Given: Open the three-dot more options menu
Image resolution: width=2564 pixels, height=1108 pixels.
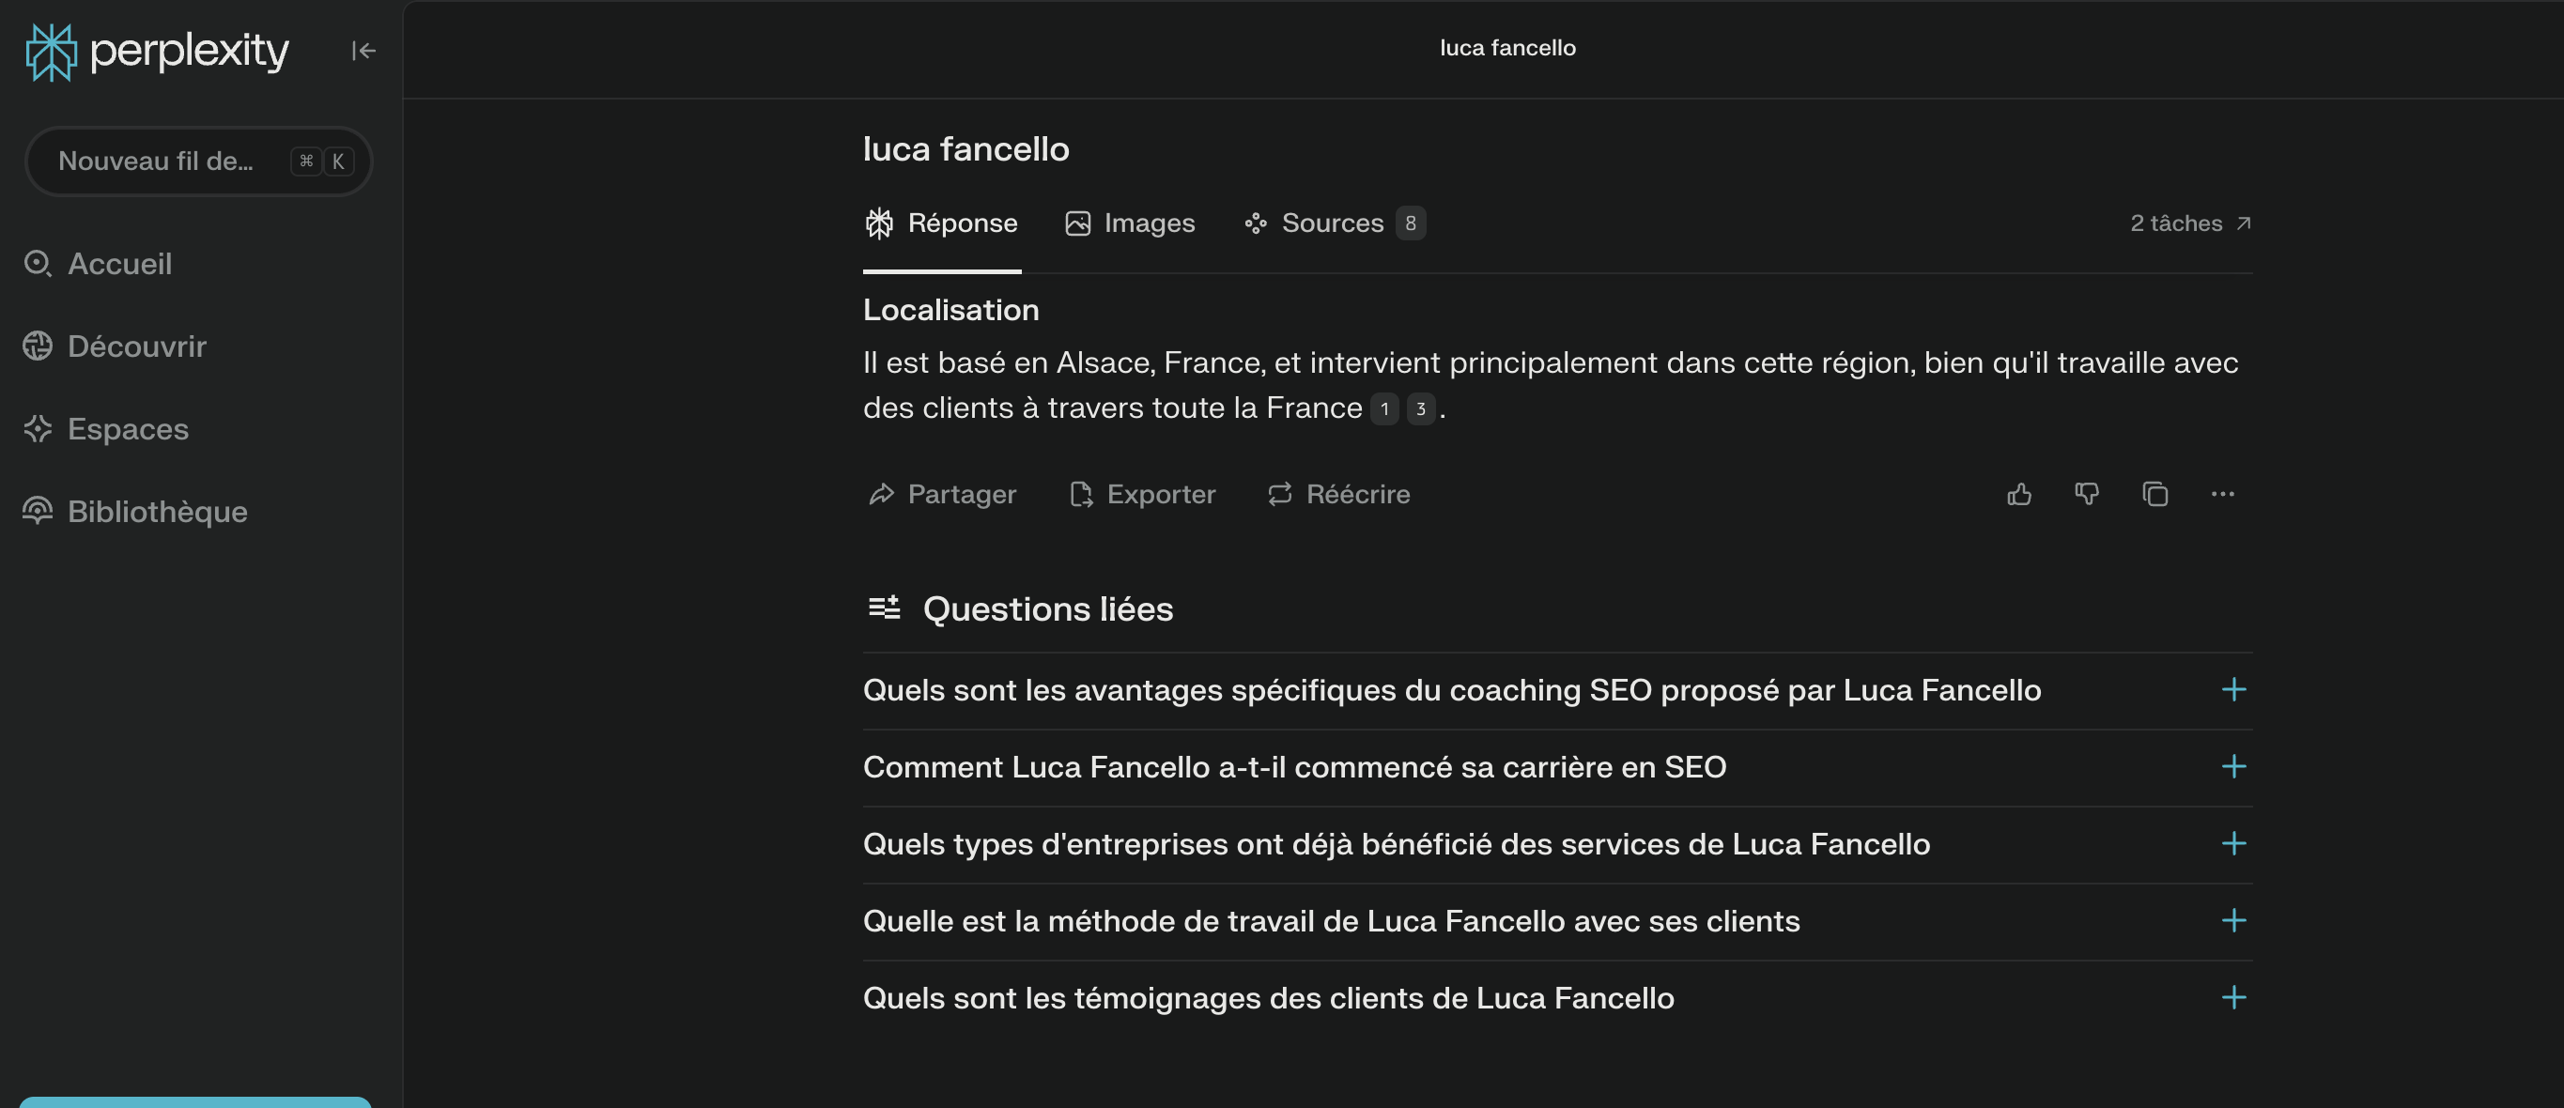Looking at the screenshot, I should pos(2222,495).
